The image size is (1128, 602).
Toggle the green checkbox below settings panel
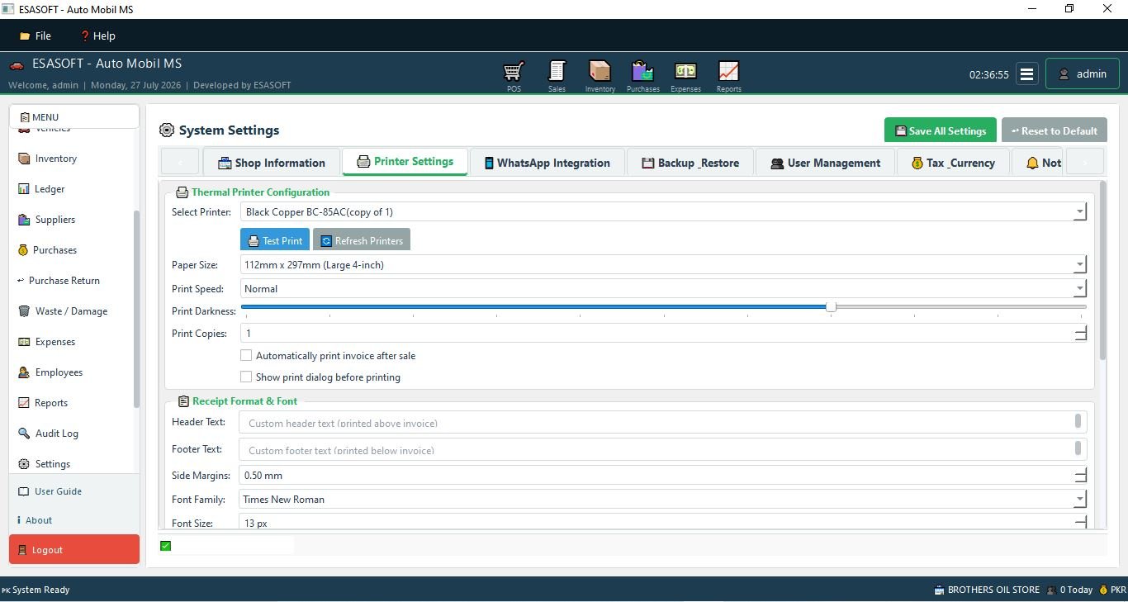tap(165, 546)
